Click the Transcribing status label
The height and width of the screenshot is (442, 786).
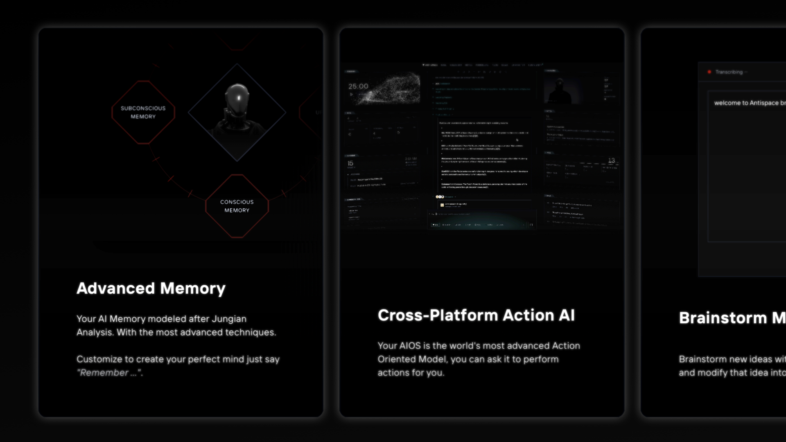click(x=729, y=72)
